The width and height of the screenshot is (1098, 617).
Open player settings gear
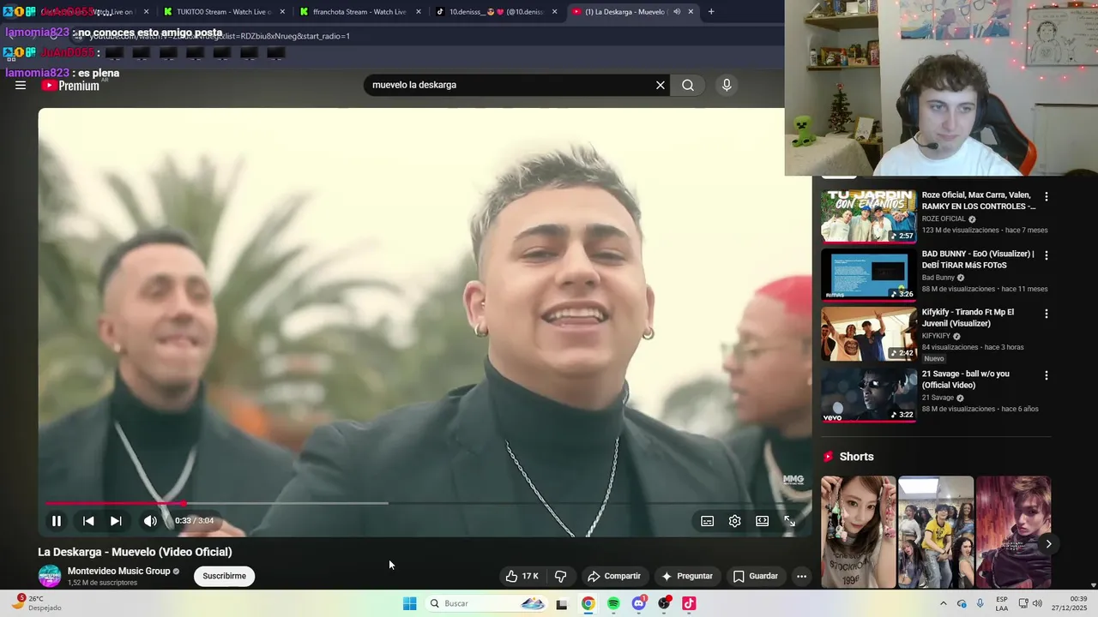[735, 521]
